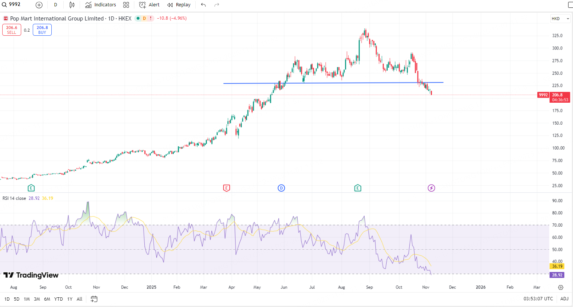Click the RSI 14 close indicator legend
Viewport: 573px width, 307px height.
14,198
